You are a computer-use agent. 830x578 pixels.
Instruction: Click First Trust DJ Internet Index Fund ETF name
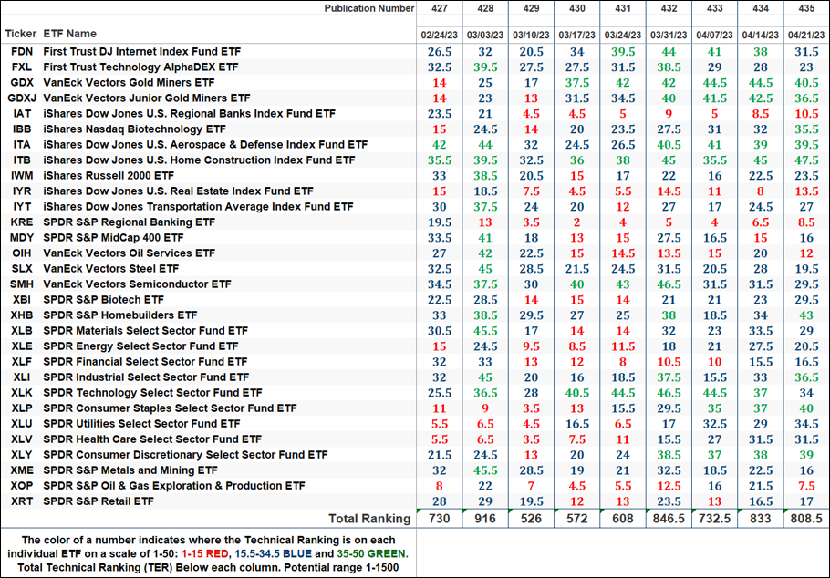142,52
